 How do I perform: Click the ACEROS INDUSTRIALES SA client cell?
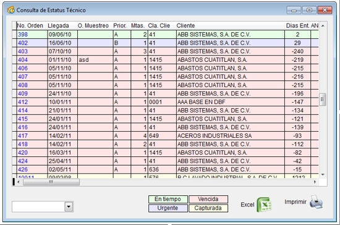tap(231, 136)
